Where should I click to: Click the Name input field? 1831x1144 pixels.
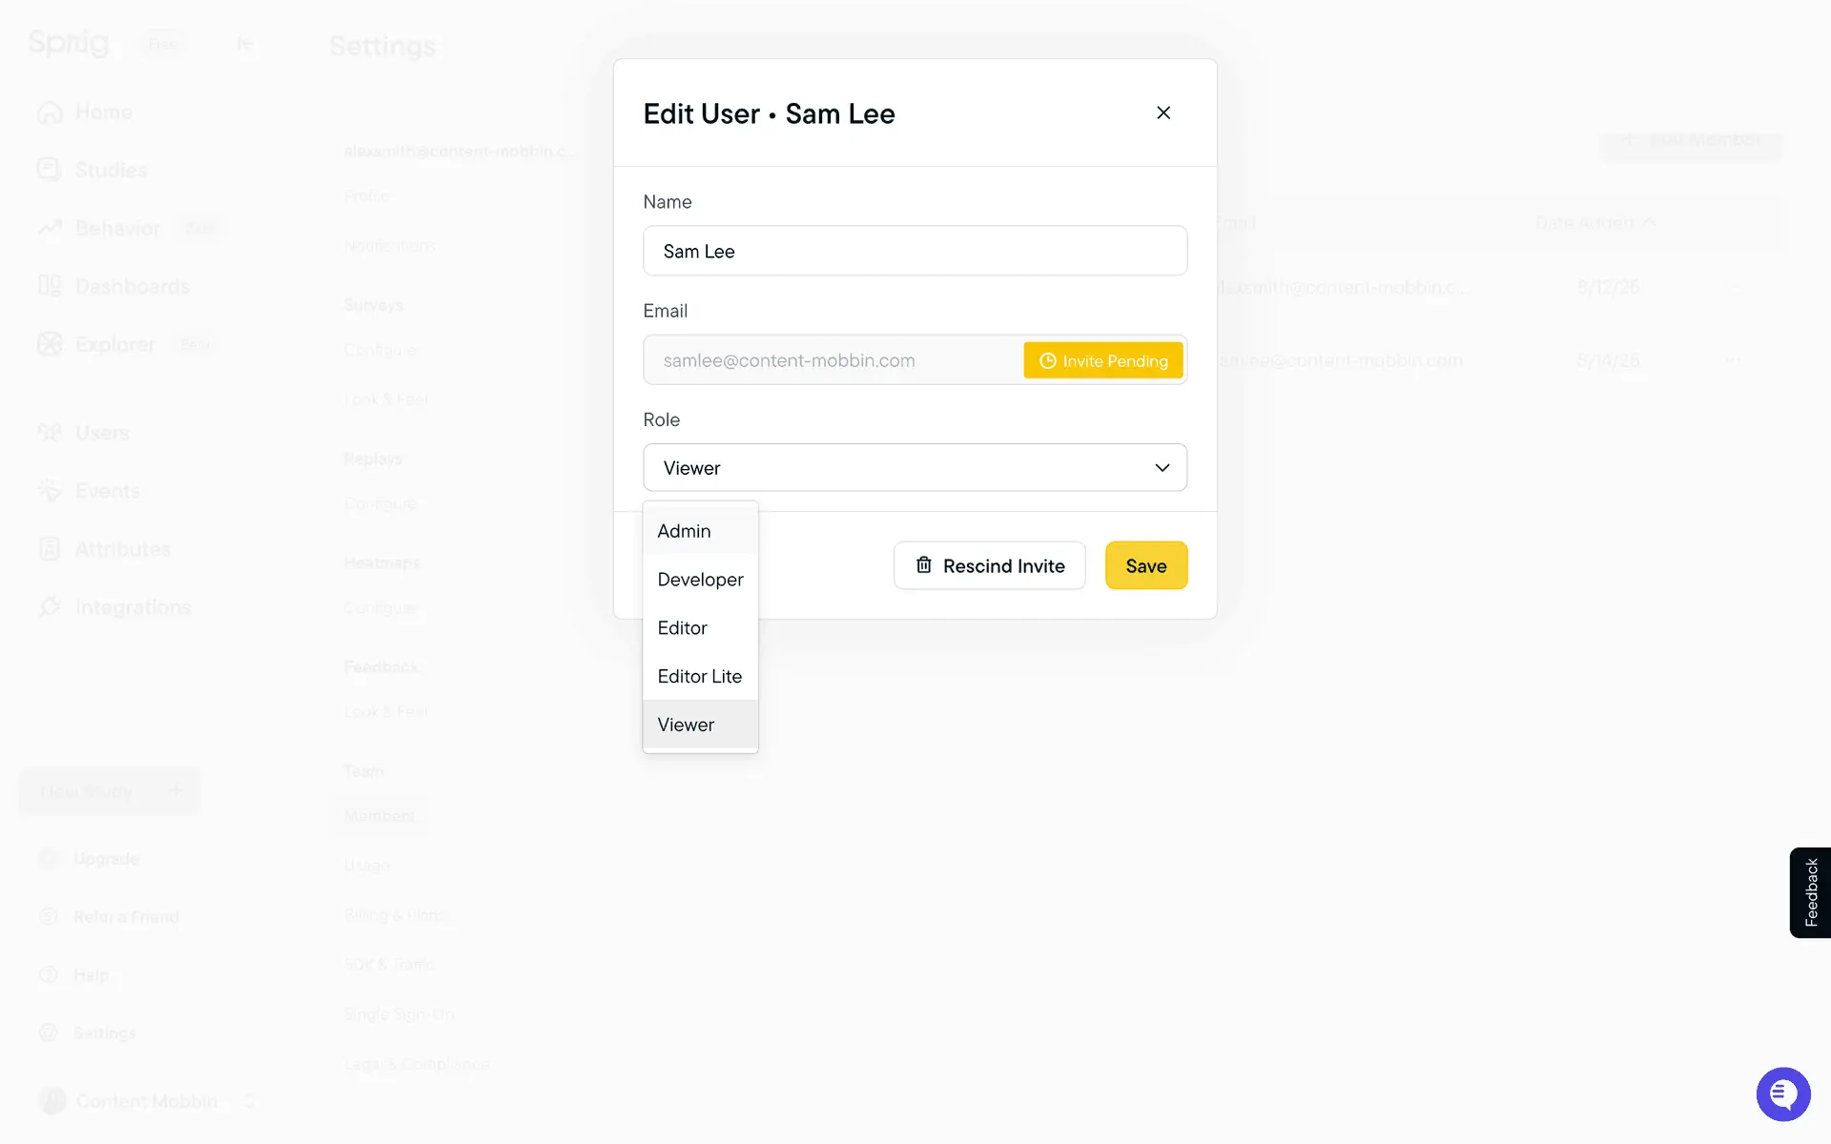[914, 251]
